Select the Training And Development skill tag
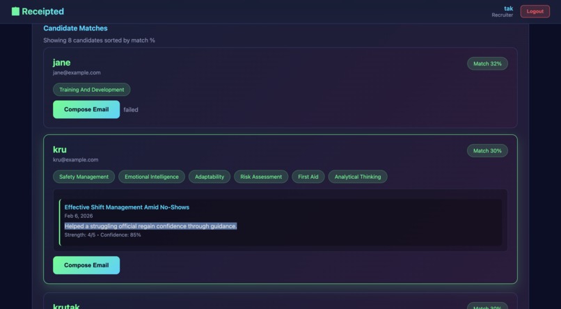The width and height of the screenshot is (561, 309). pyautogui.click(x=92, y=90)
